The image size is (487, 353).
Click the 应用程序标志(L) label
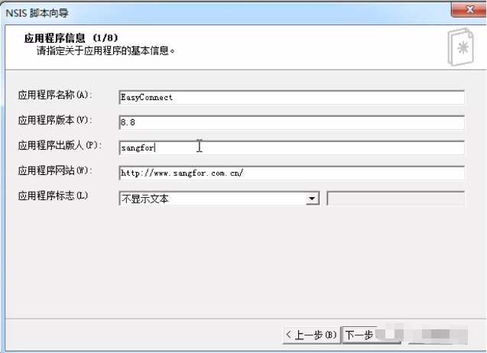pyautogui.click(x=53, y=196)
